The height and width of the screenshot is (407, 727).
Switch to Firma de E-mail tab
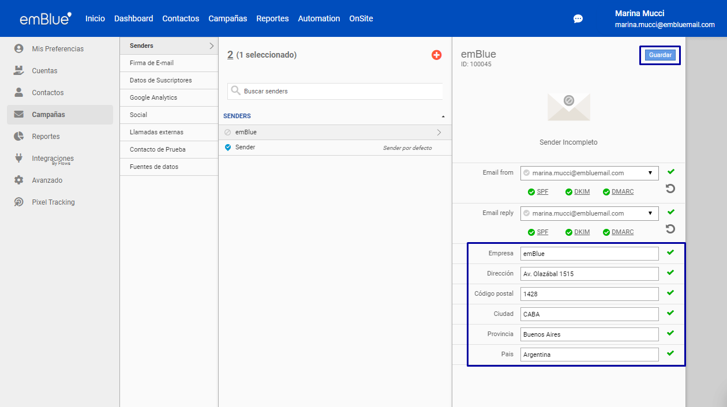152,63
